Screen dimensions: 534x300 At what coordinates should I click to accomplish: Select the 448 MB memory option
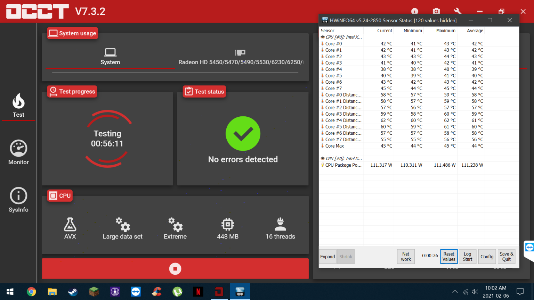tap(228, 228)
